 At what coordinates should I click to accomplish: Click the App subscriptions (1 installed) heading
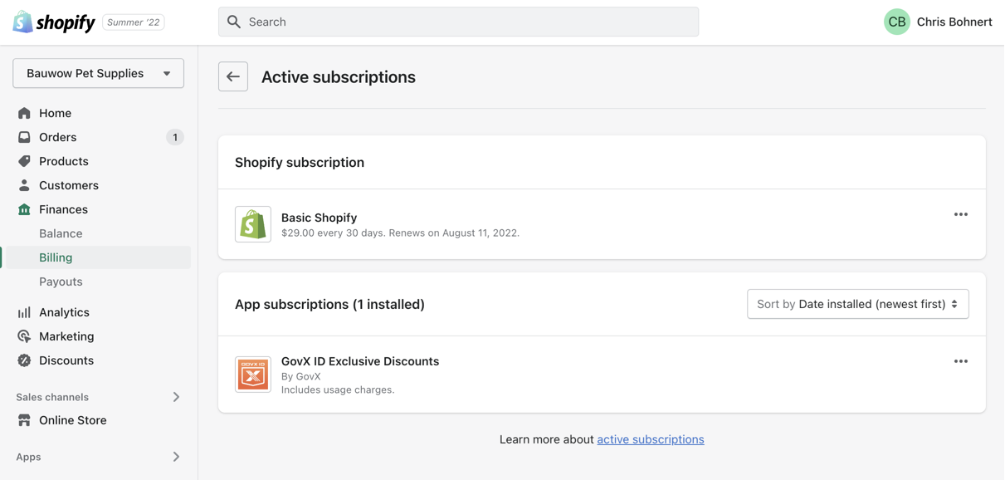point(329,304)
